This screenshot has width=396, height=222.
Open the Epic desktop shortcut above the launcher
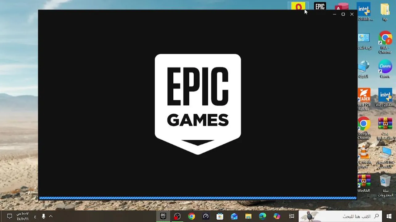coord(320,6)
